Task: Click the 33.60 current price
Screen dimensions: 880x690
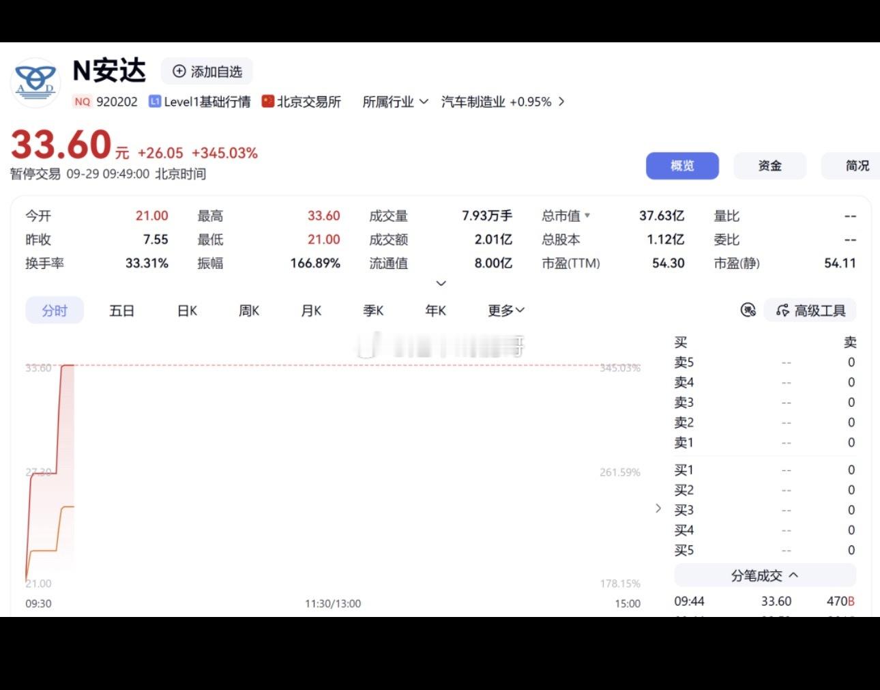Action: tap(61, 145)
